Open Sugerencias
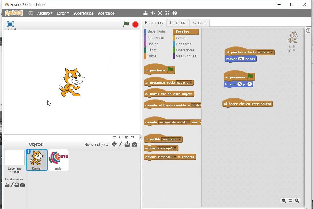The height and width of the screenshot is (209, 313). 83,13
